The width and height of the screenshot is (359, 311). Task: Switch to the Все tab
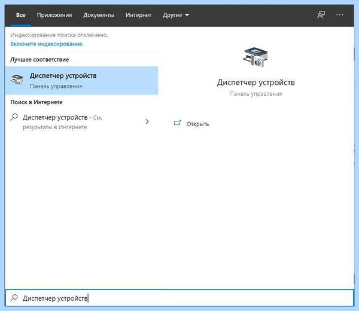pyautogui.click(x=20, y=15)
